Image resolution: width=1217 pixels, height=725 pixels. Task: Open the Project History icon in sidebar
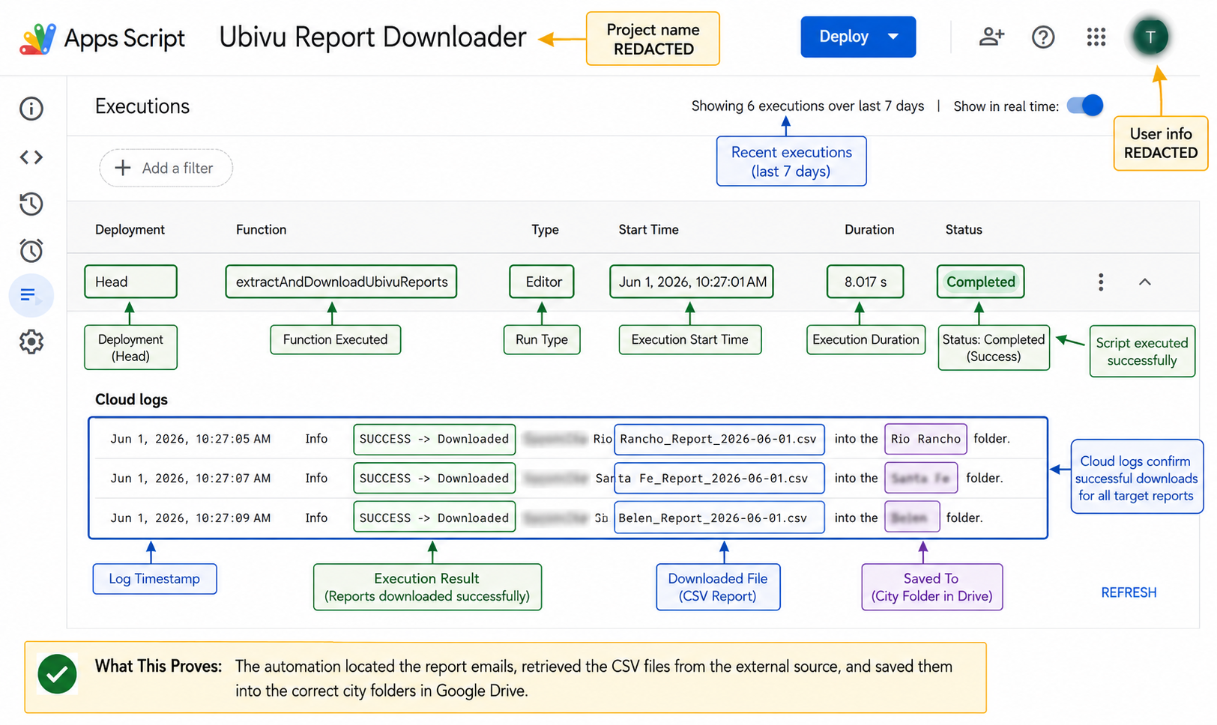[31, 204]
